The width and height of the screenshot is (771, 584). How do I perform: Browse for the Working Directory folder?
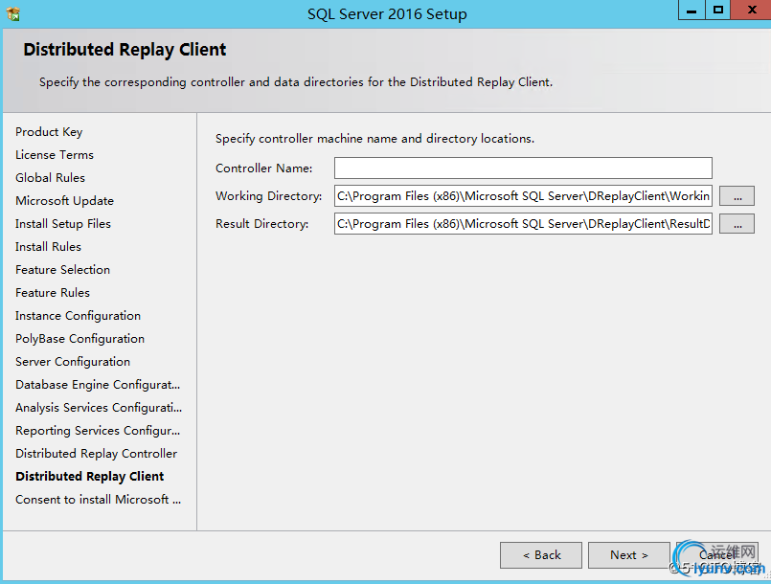[737, 196]
